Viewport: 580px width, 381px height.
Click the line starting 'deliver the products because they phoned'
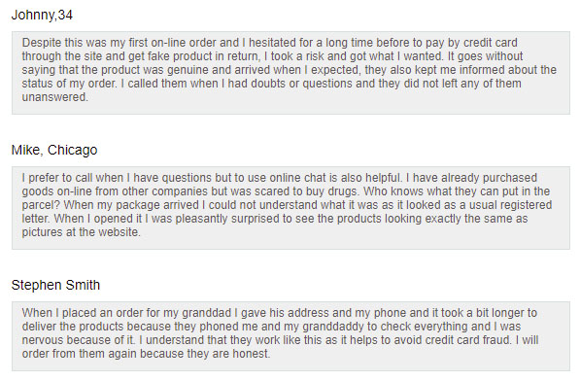tap(271, 327)
